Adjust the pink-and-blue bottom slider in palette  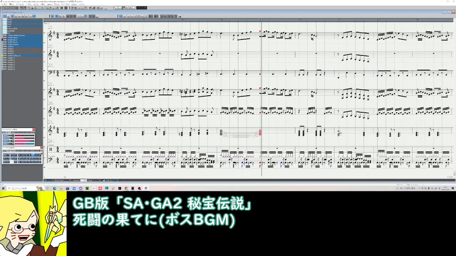25,144
